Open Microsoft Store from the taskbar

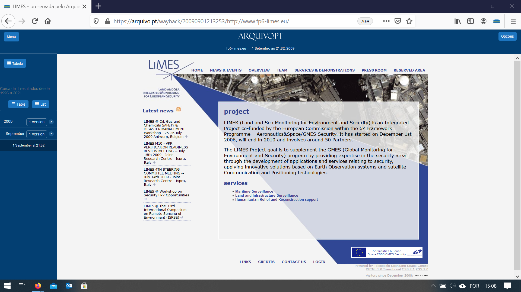click(84, 286)
